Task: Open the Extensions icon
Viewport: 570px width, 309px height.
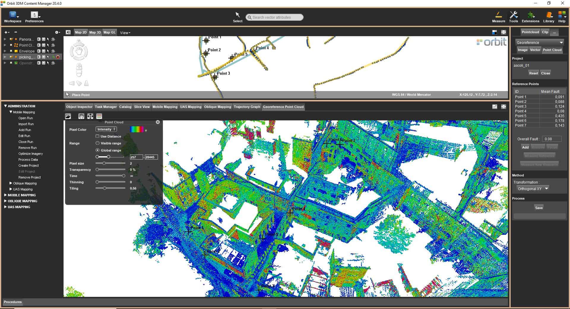Action: coord(530,17)
